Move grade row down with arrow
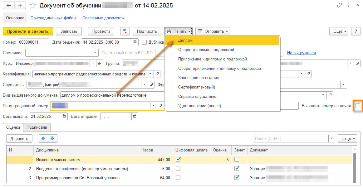 coord(52,138)
